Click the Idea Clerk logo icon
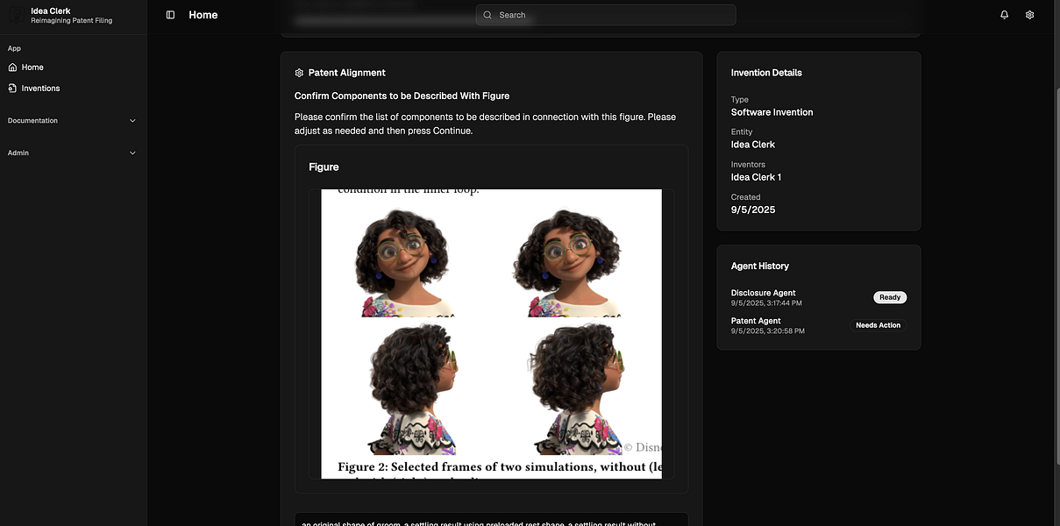 pyautogui.click(x=16, y=15)
